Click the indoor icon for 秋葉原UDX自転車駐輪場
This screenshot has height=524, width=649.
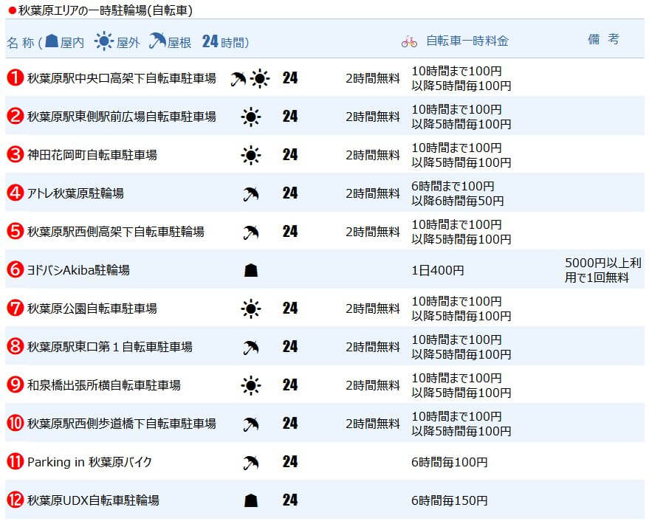pyautogui.click(x=251, y=500)
